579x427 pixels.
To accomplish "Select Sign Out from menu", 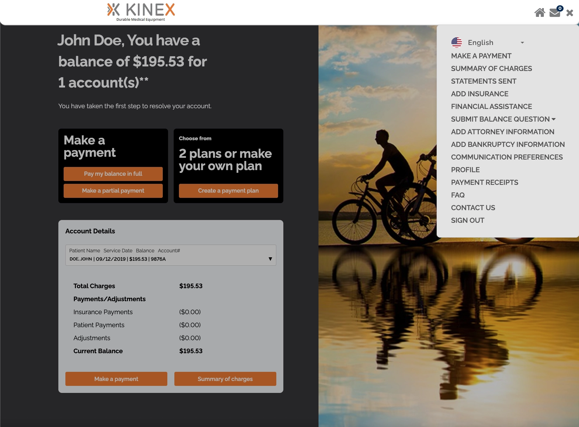I will coord(468,220).
